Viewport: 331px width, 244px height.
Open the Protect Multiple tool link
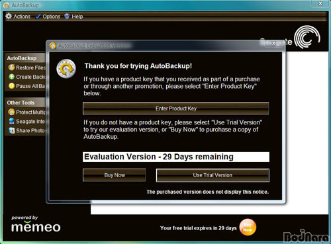[x=30, y=112]
